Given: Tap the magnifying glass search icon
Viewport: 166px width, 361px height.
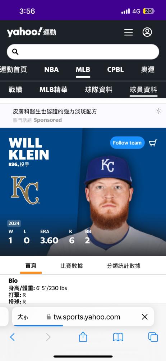Looking at the screenshot, I should [x=15, y=52].
